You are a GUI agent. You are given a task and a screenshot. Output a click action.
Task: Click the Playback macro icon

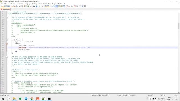click(x=80, y=6)
